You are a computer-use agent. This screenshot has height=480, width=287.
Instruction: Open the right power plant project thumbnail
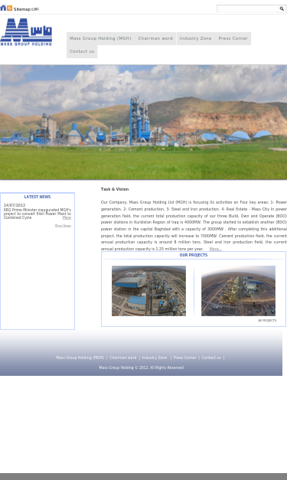point(238,291)
